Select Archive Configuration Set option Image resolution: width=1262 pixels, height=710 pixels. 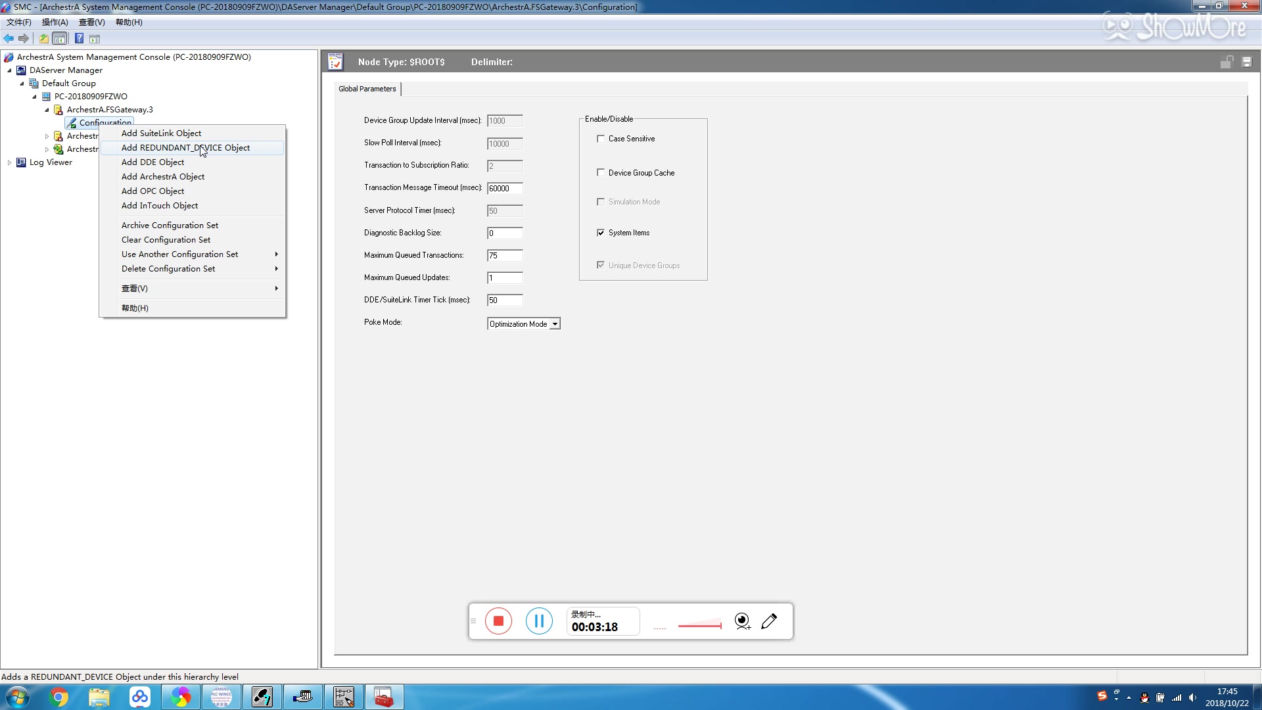tap(170, 225)
